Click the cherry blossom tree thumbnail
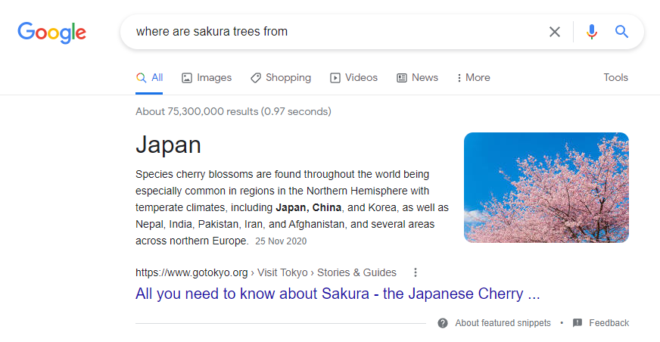 point(546,188)
